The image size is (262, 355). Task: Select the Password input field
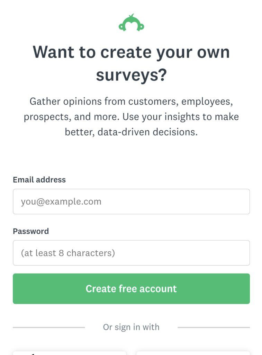pyautogui.click(x=131, y=253)
